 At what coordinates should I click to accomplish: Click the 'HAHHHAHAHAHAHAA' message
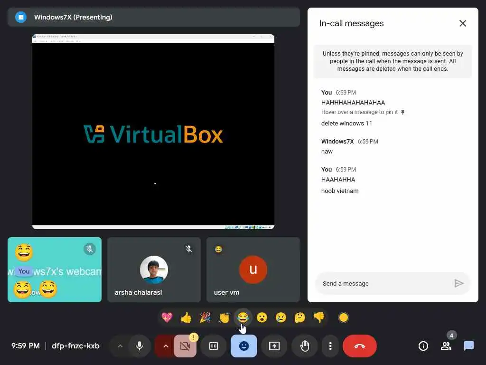tap(353, 103)
